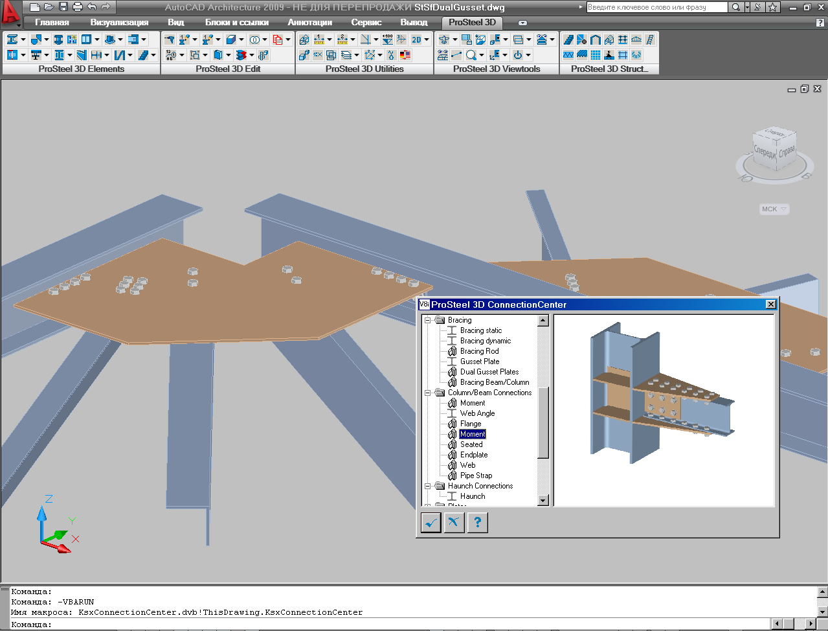
Task: Click the grid pattern icon in ProSteel Struct panel
Action: click(596, 55)
